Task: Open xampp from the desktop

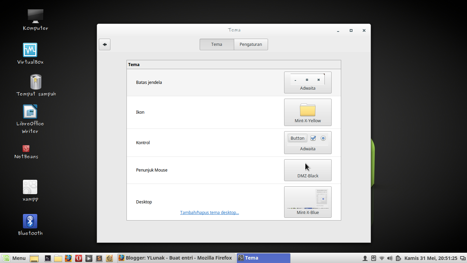Action: click(30, 187)
